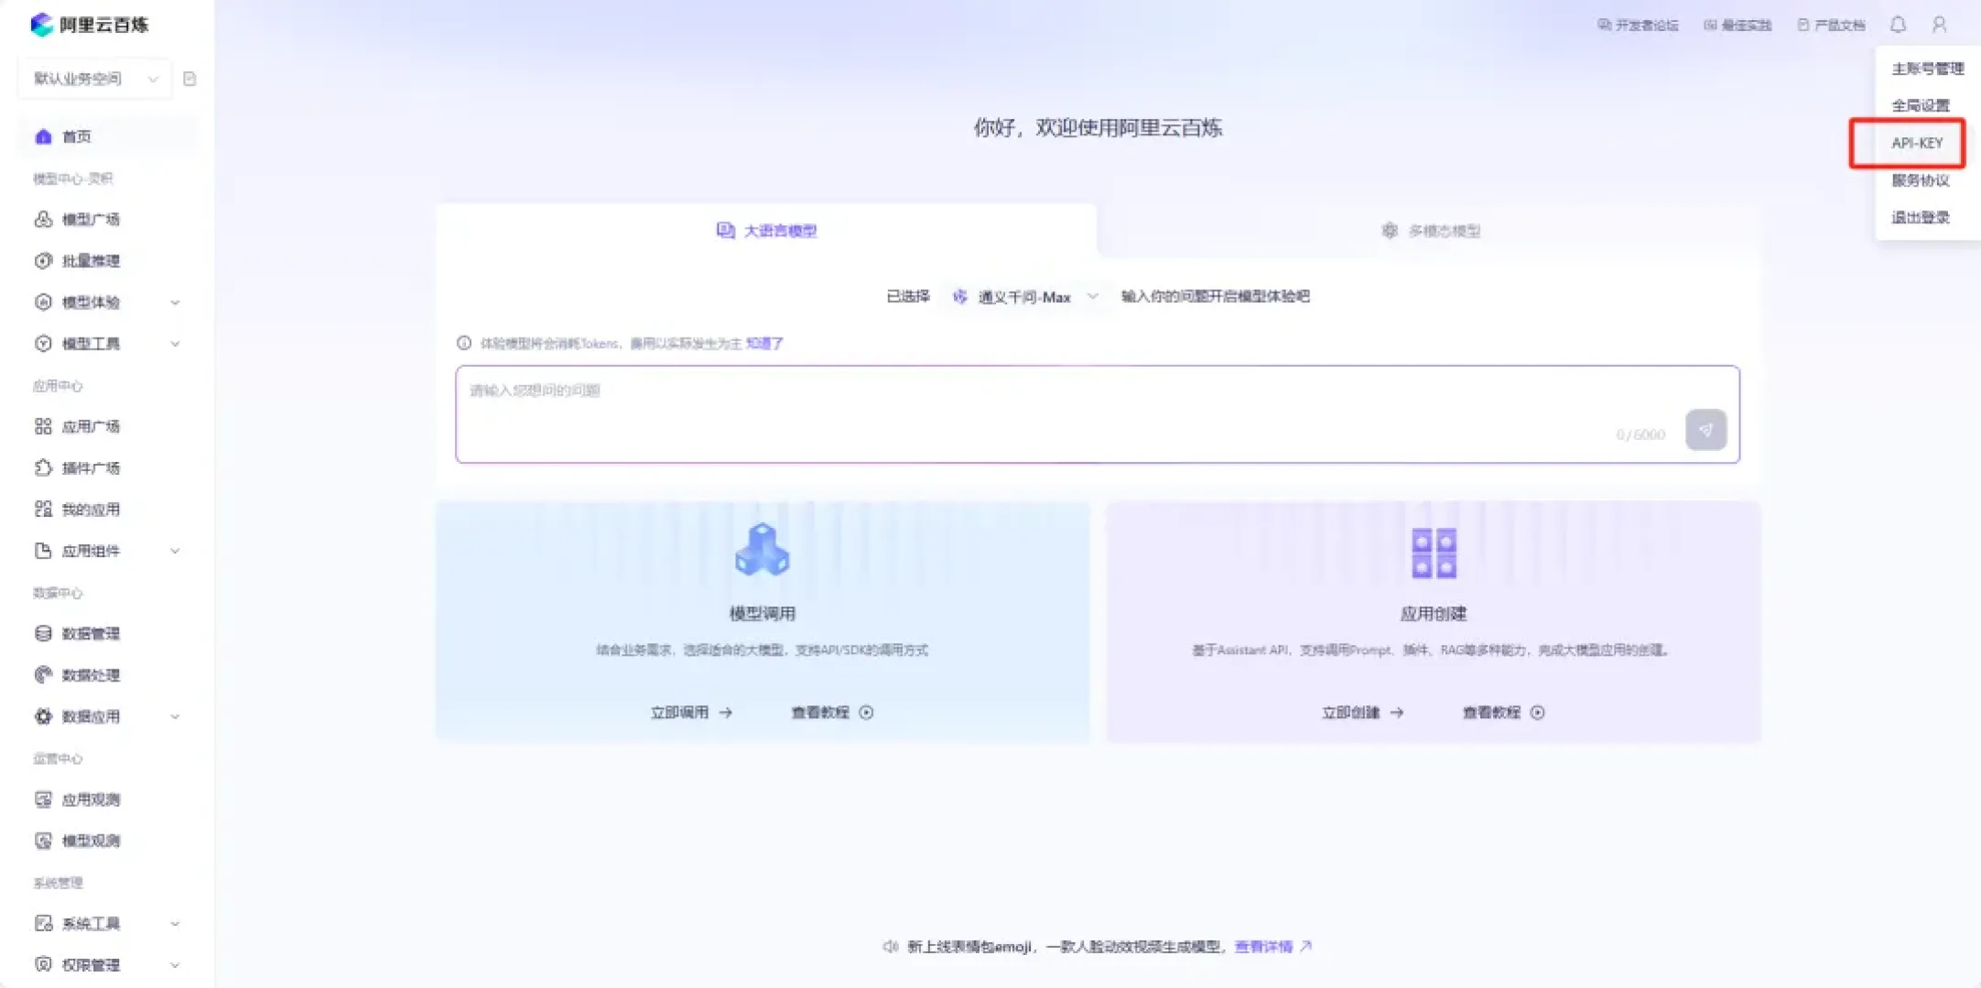
Task: Click the send arrow button in input box
Action: 1705,430
